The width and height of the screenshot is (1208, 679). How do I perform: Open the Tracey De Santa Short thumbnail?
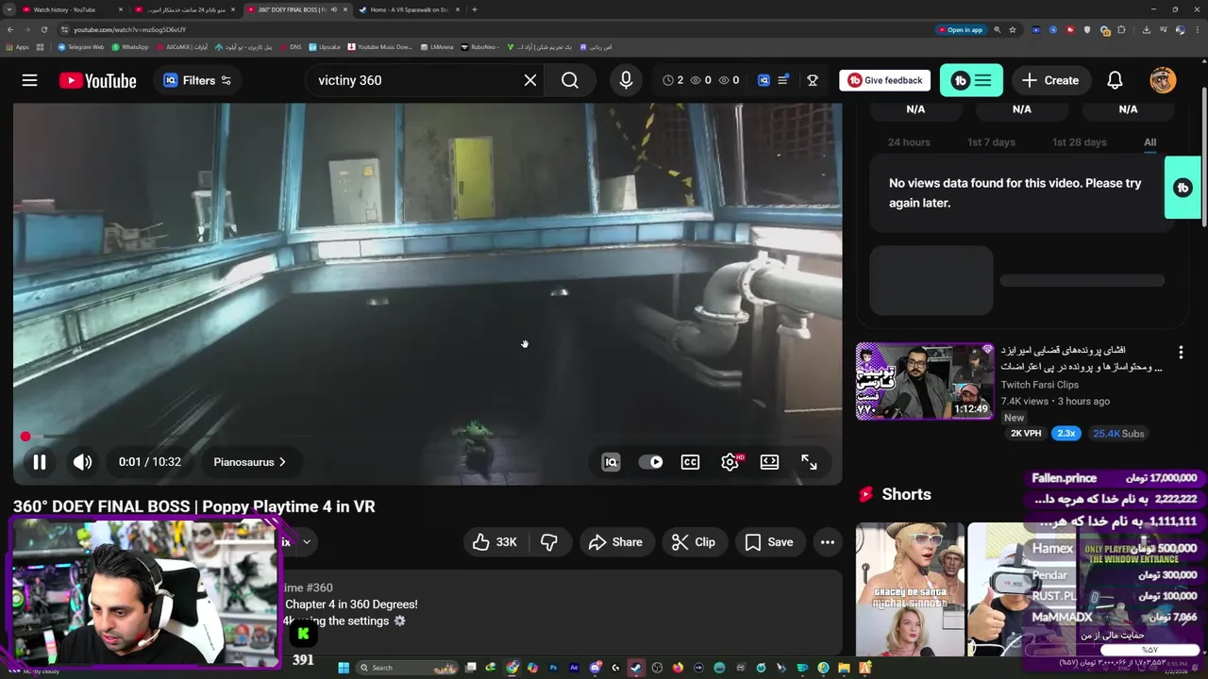tap(910, 589)
